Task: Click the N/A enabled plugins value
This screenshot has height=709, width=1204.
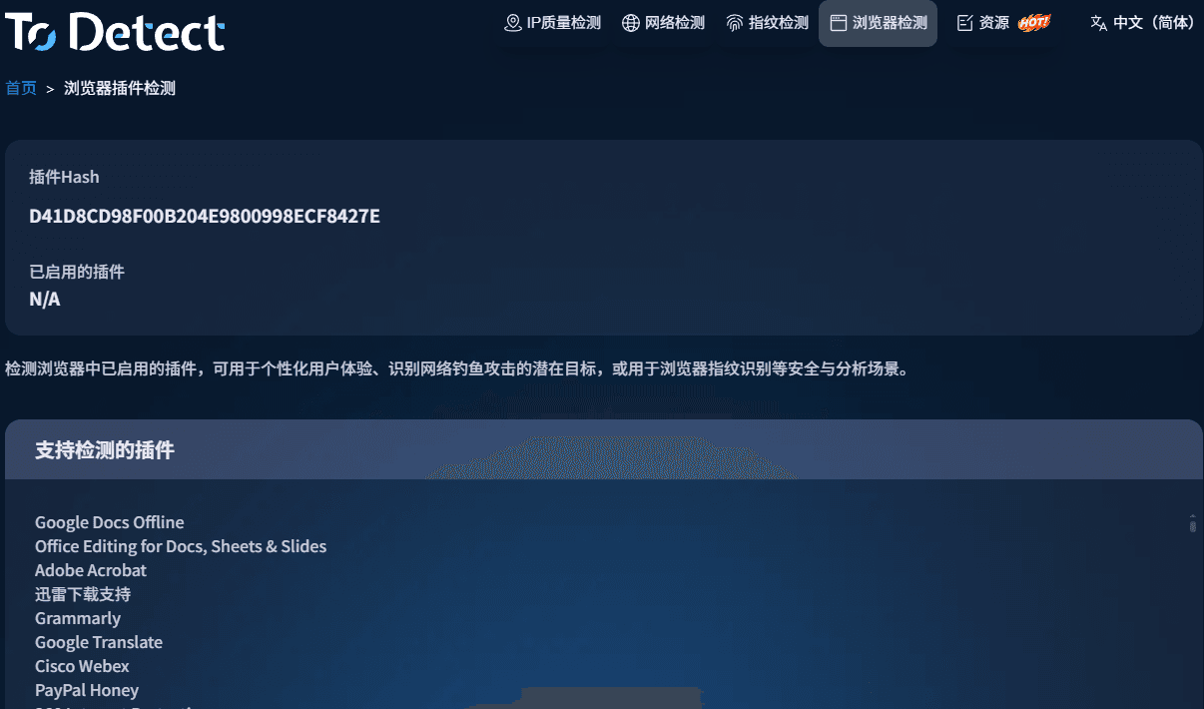Action: [45, 299]
